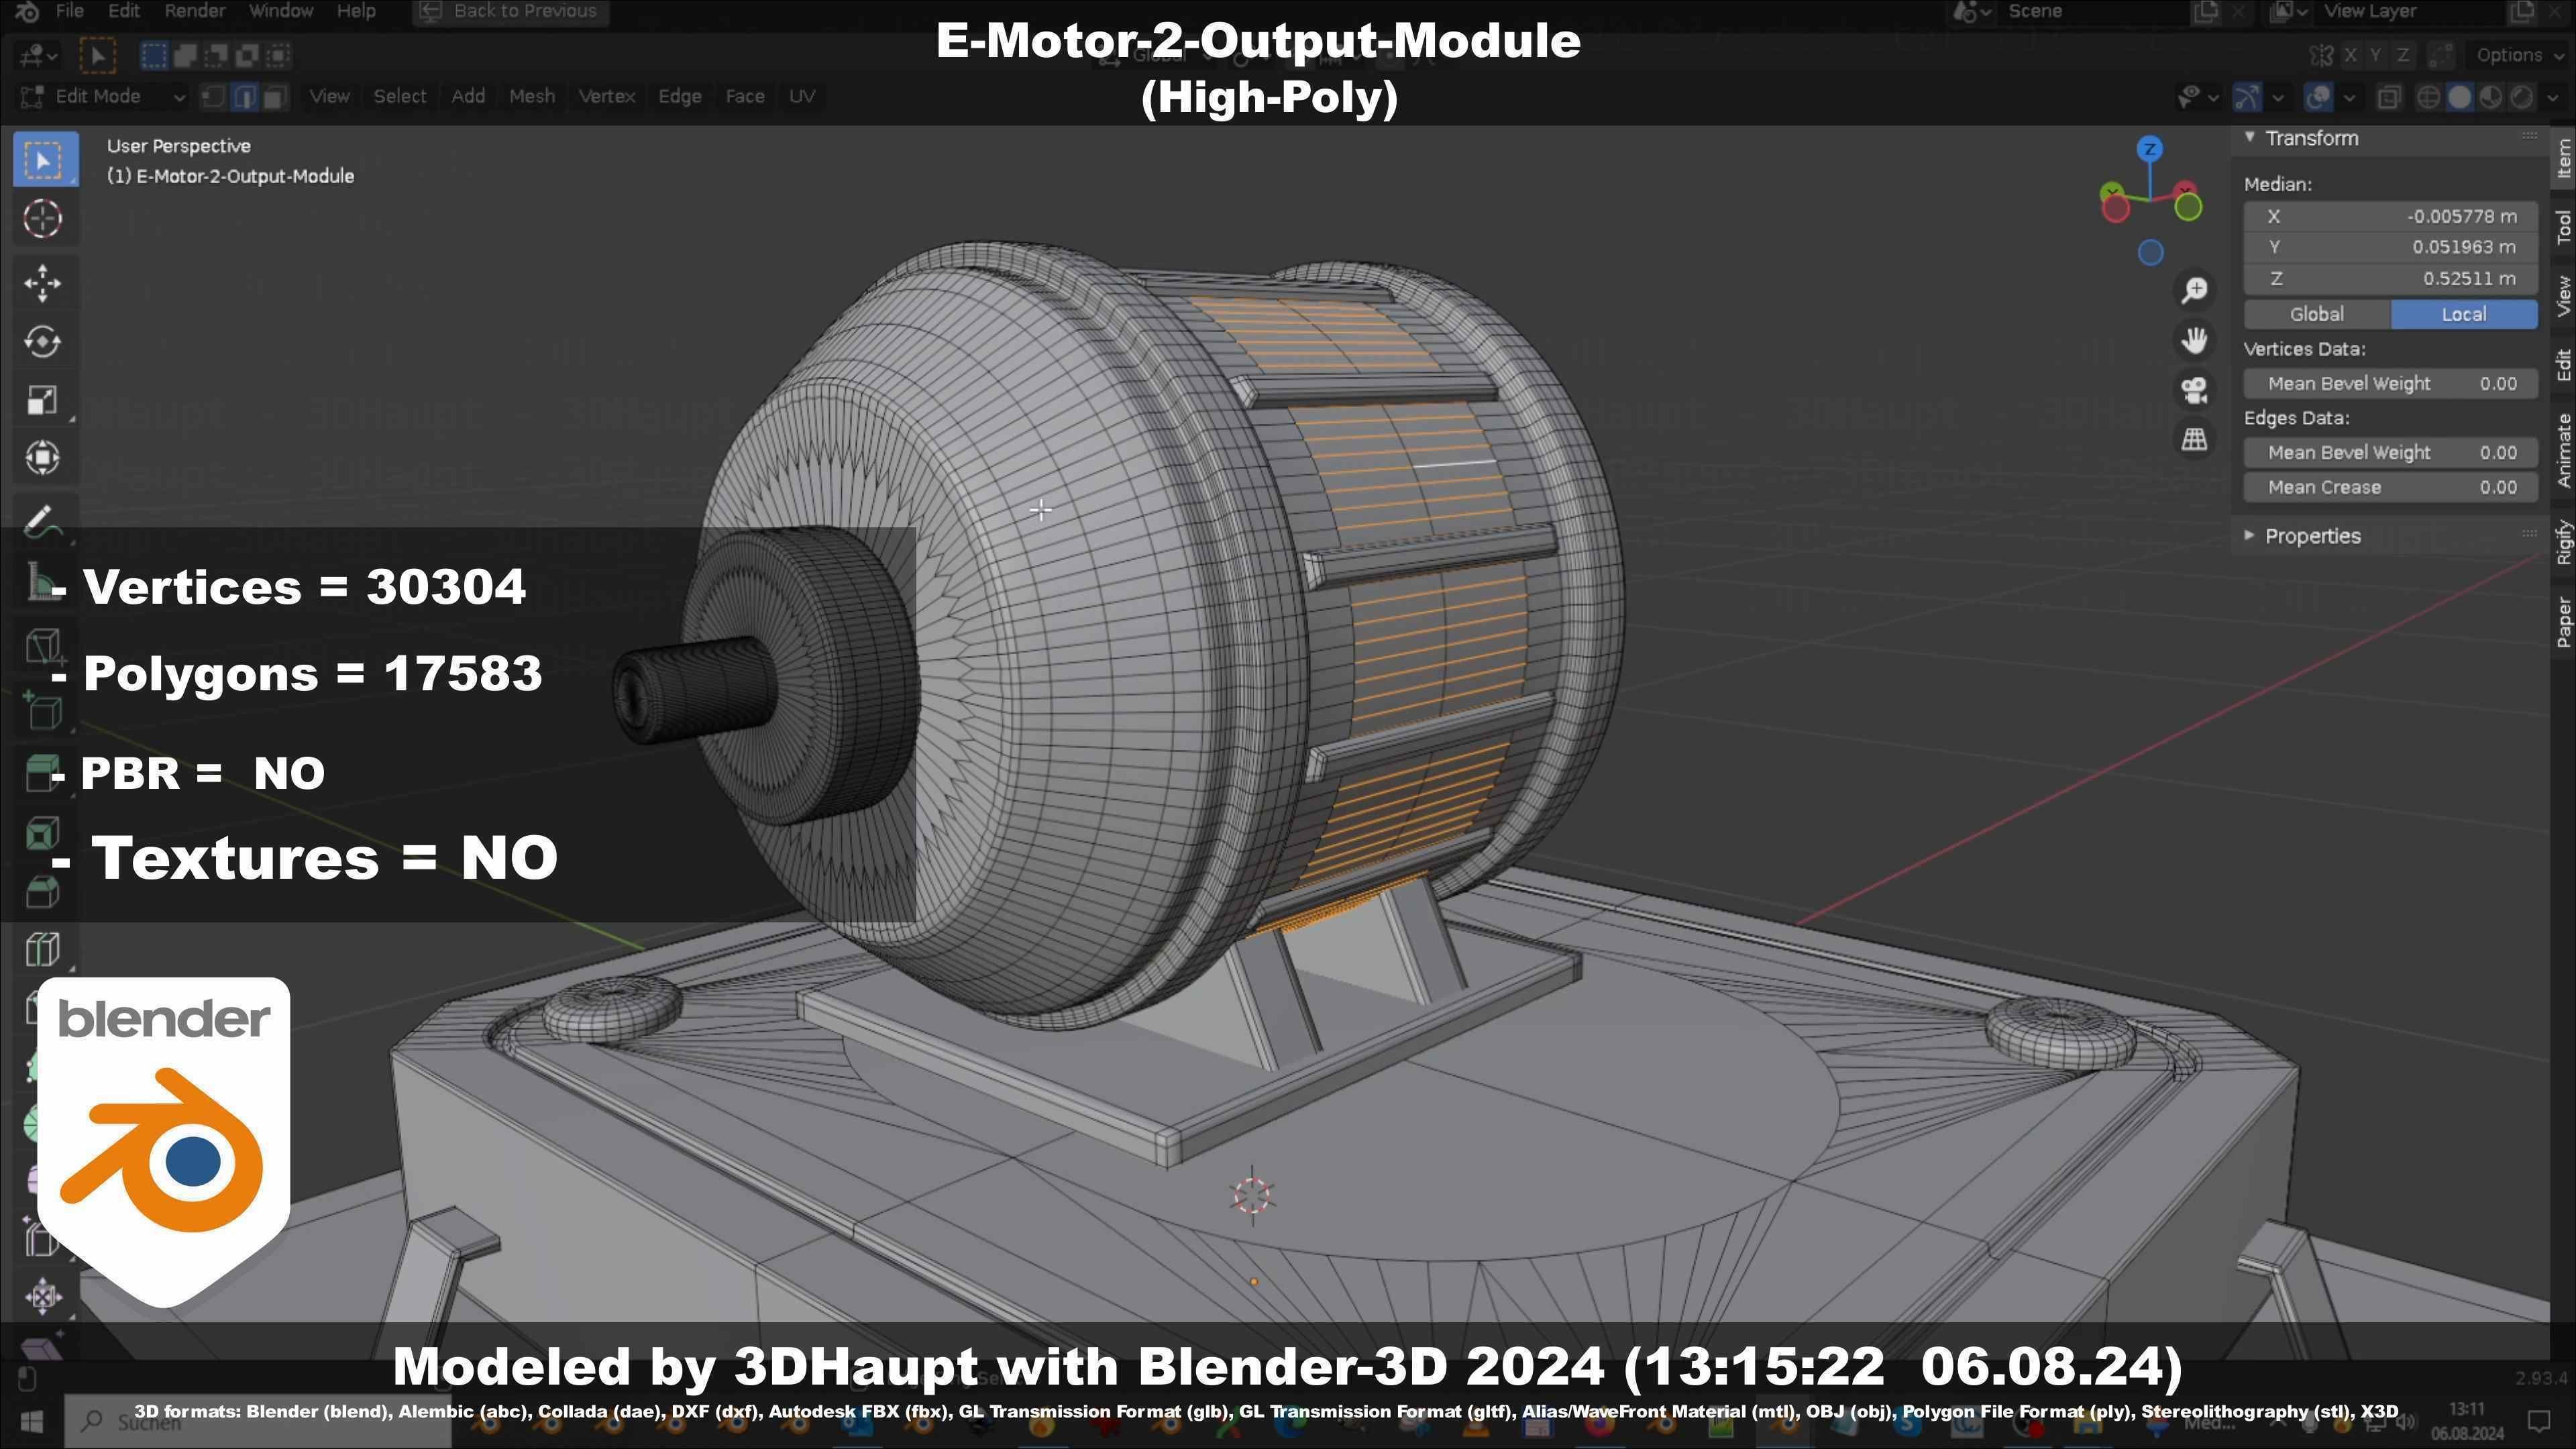The image size is (2576, 1449).
Task: Switch perspective/orthographic with the grid icon
Action: click(2194, 439)
